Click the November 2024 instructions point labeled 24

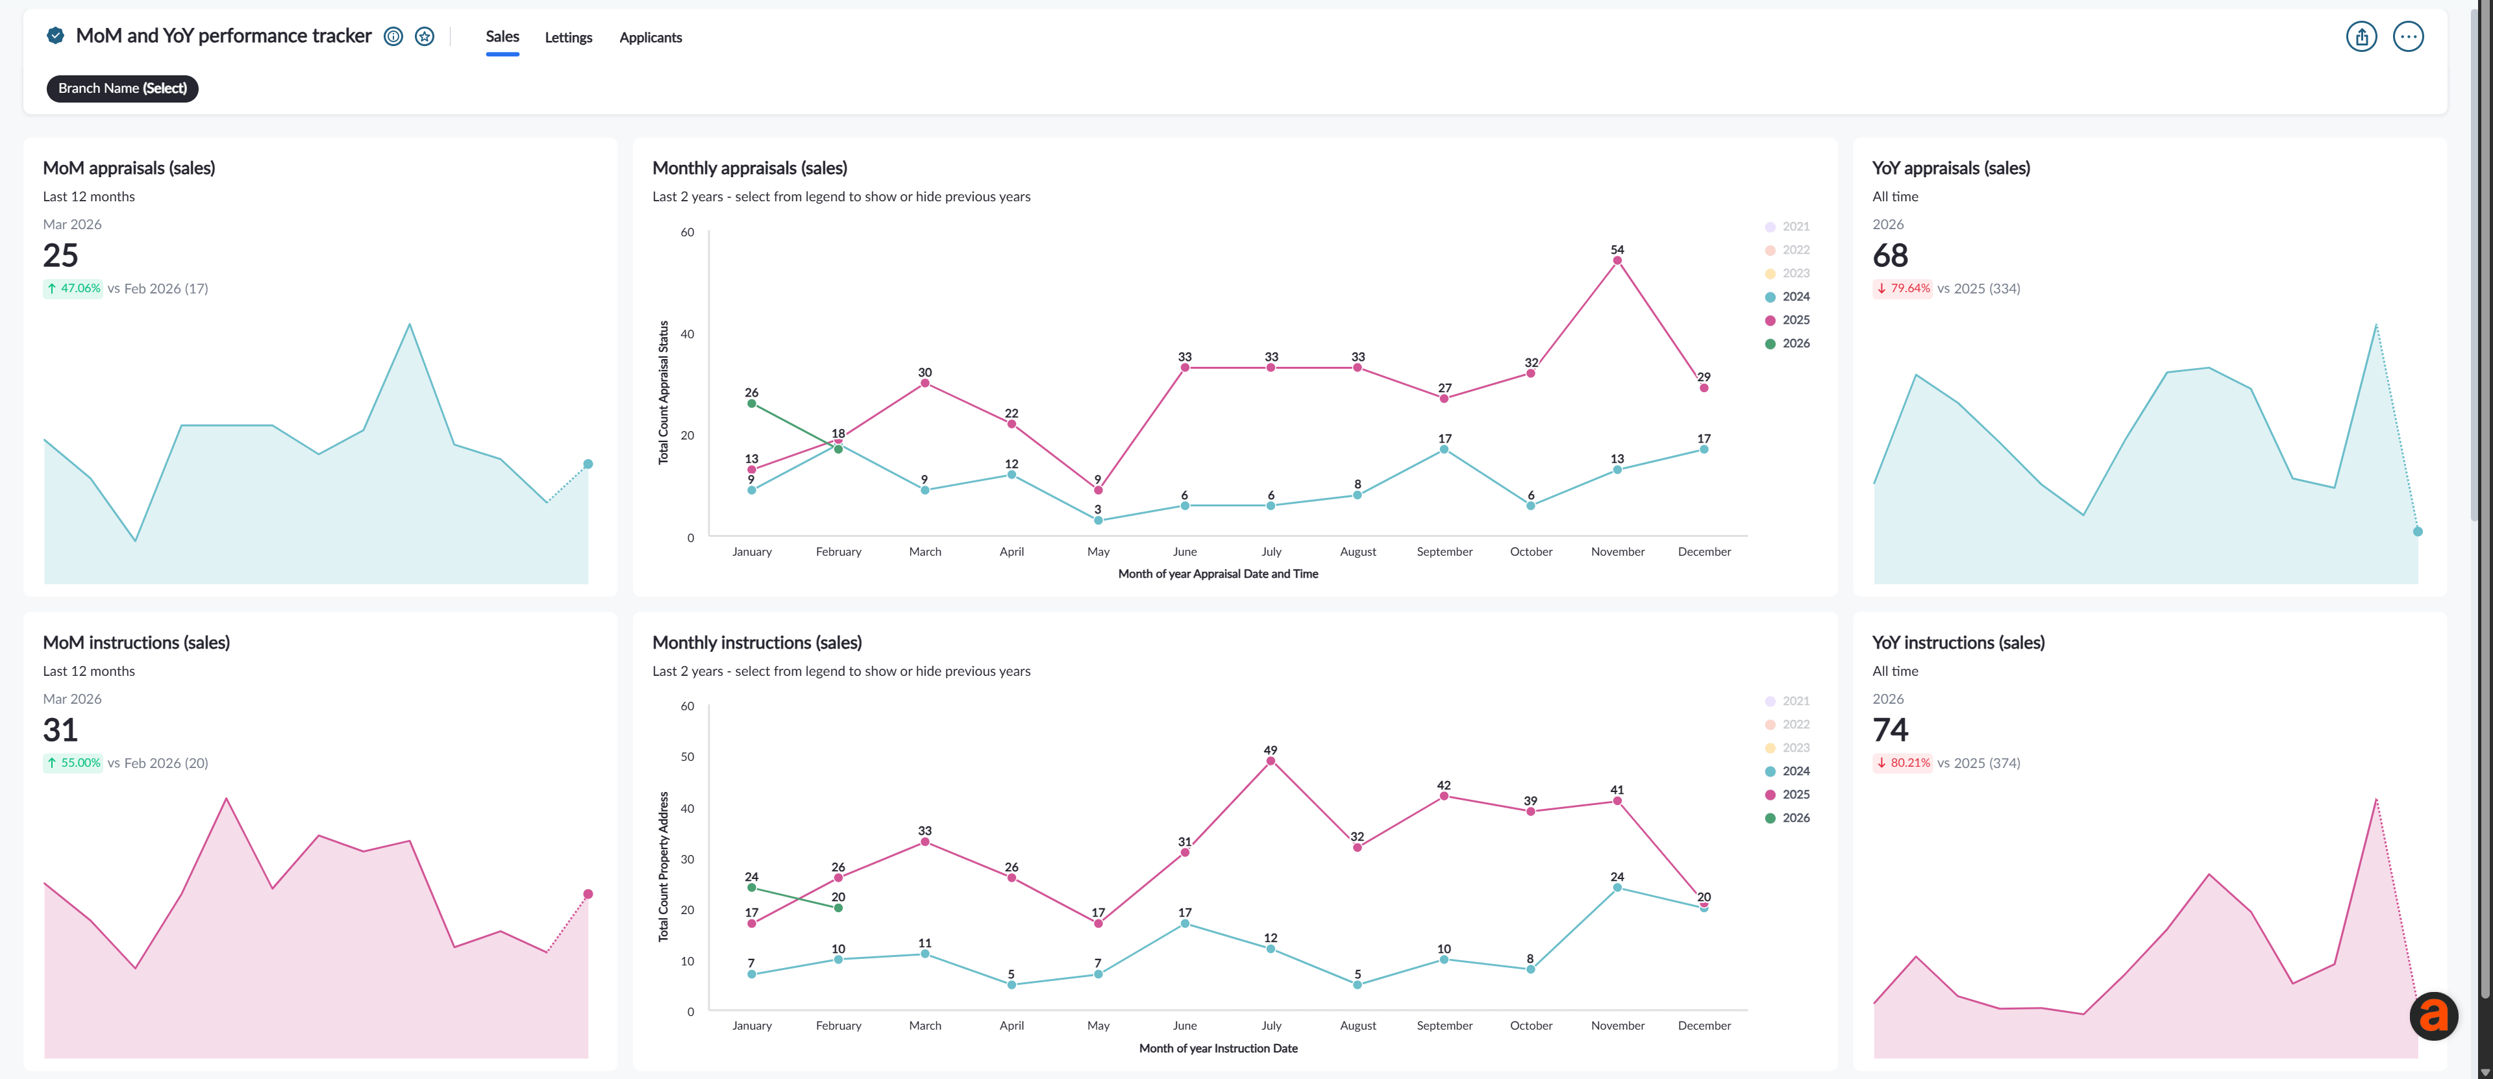1617,887
